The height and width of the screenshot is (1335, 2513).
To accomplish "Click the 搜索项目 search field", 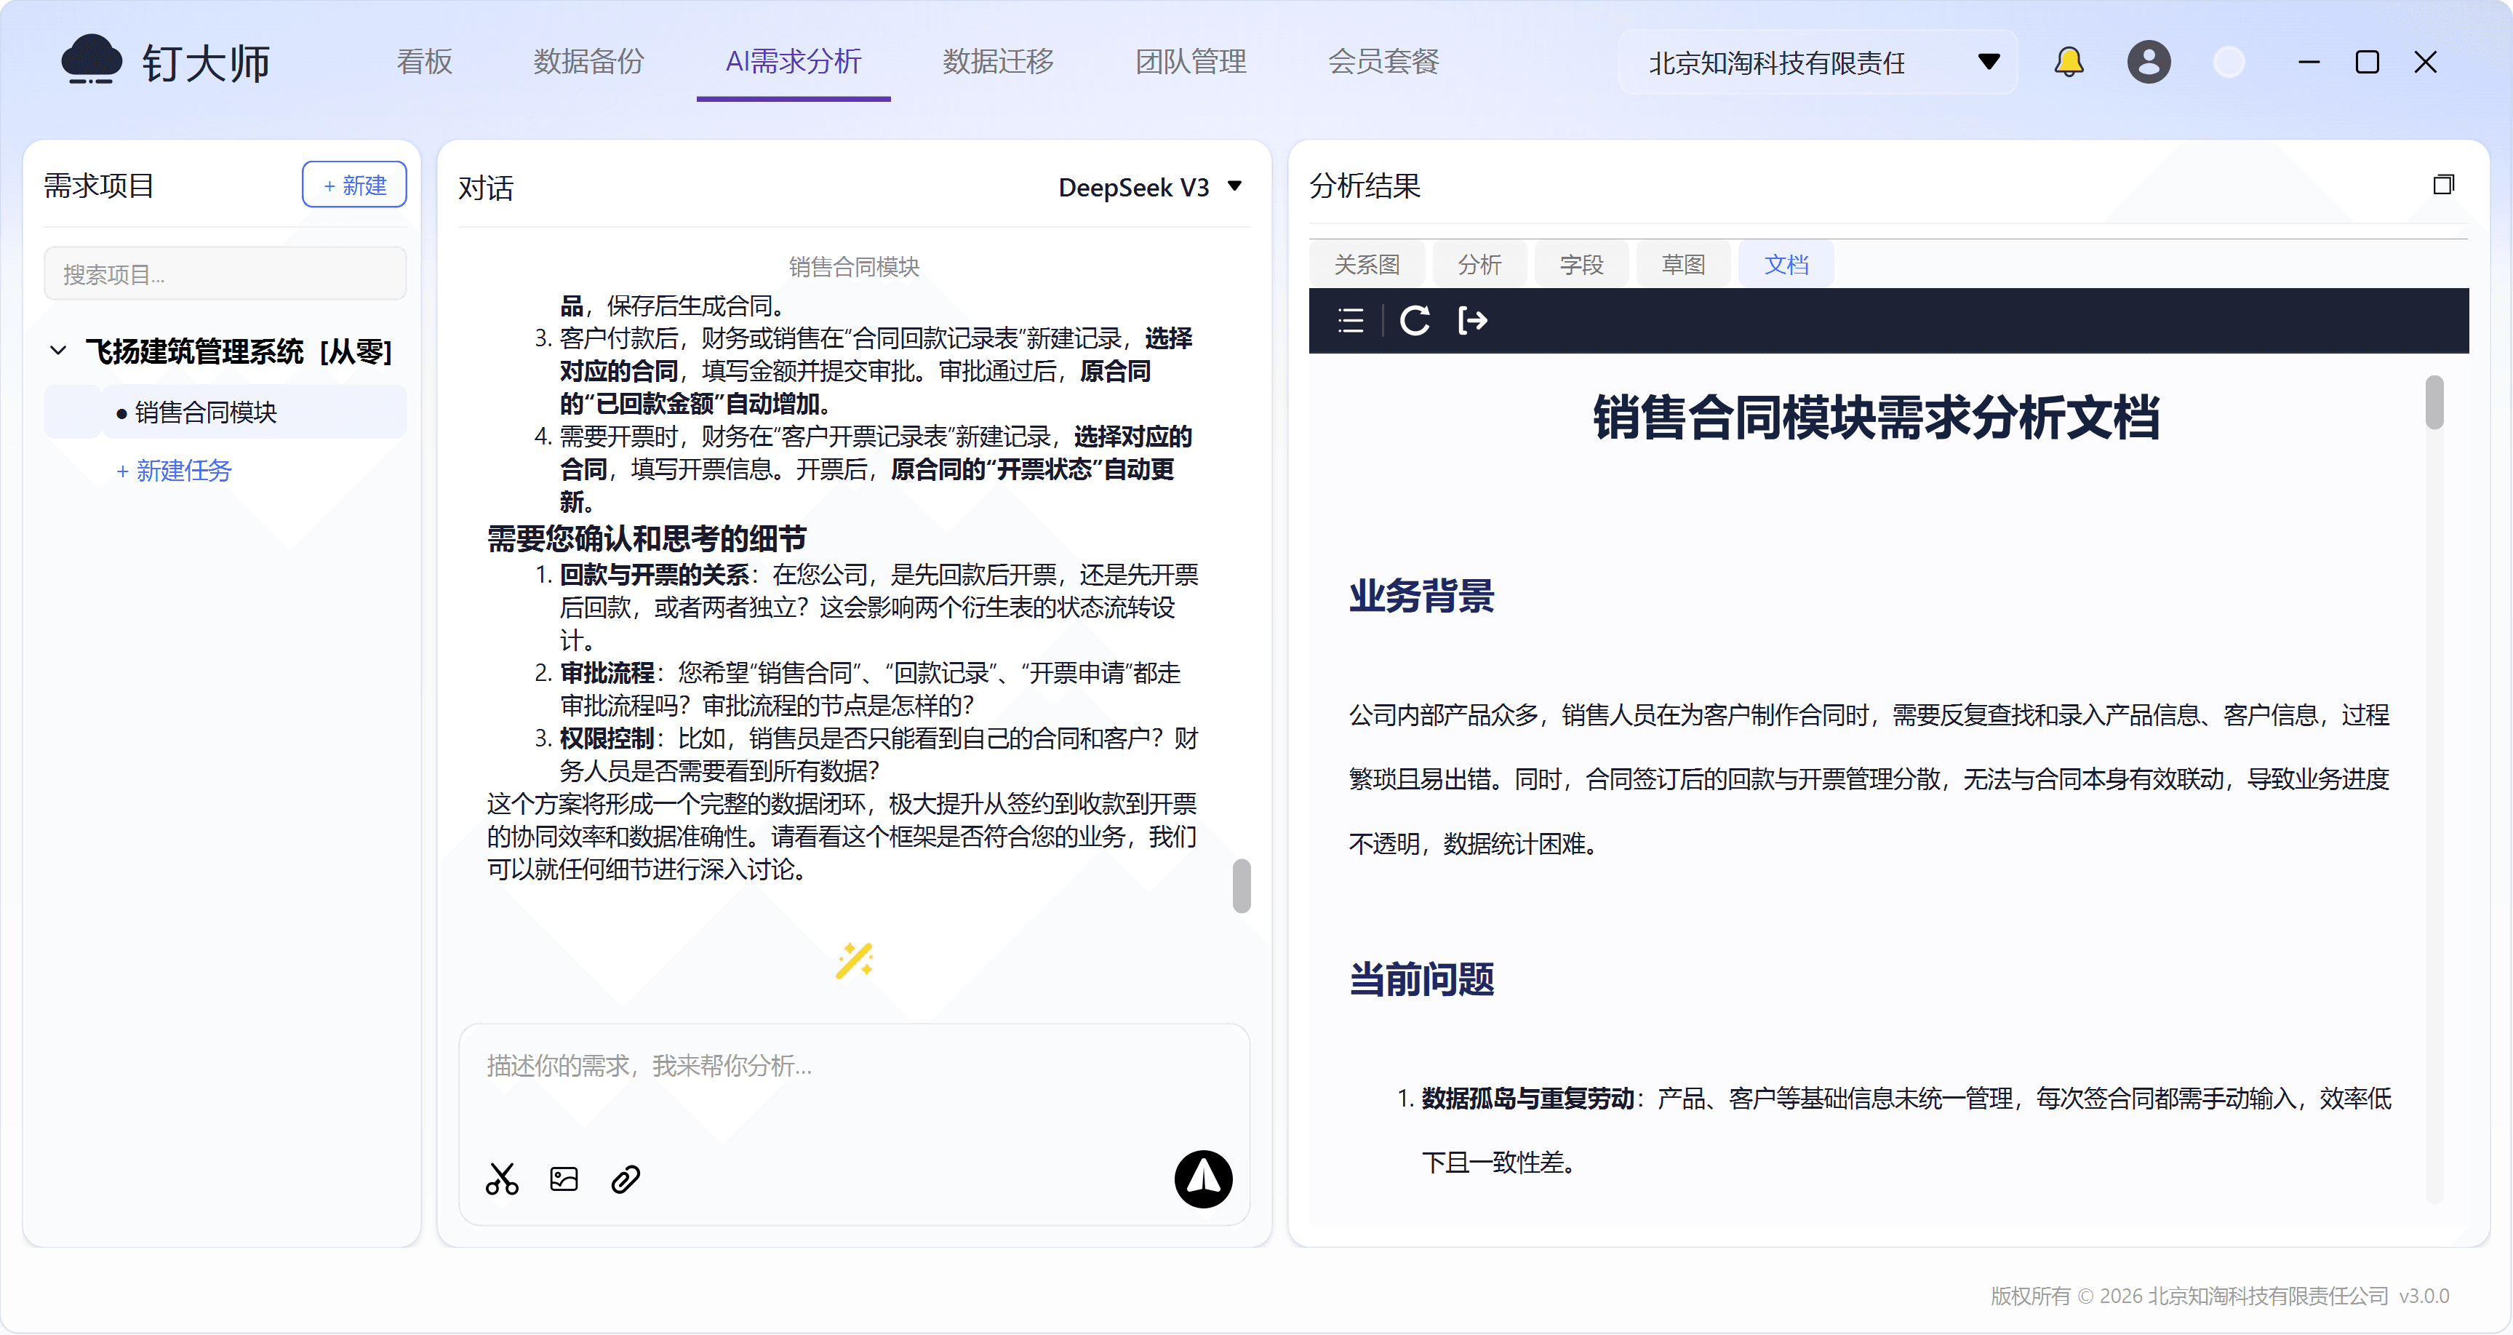I will (224, 274).
